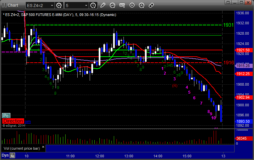Open the GET studies menu

pyautogui.click(x=122, y=5)
